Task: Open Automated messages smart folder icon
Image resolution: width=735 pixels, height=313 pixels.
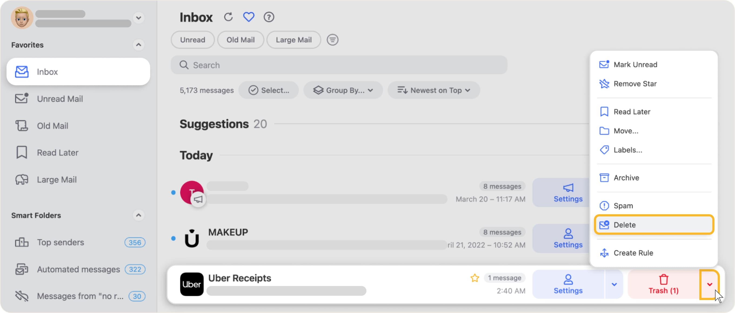Action: [x=21, y=269]
